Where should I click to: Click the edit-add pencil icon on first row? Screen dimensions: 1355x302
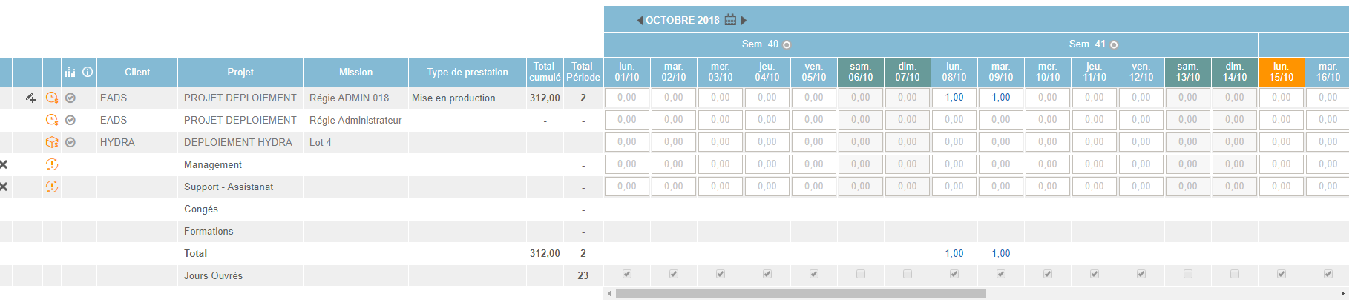tap(30, 98)
